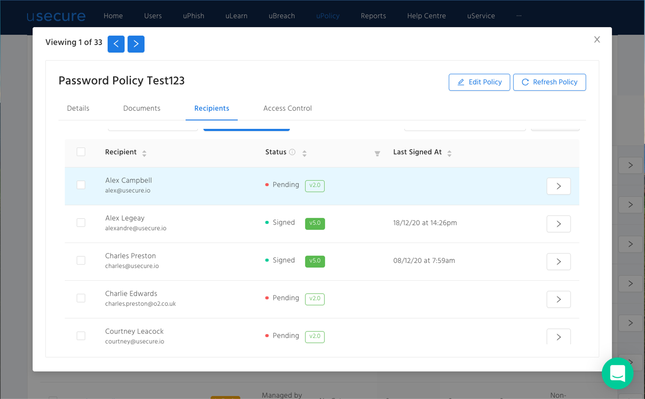Click the v5.0 badge for Charles Preston
The image size is (645, 399).
pos(315,261)
